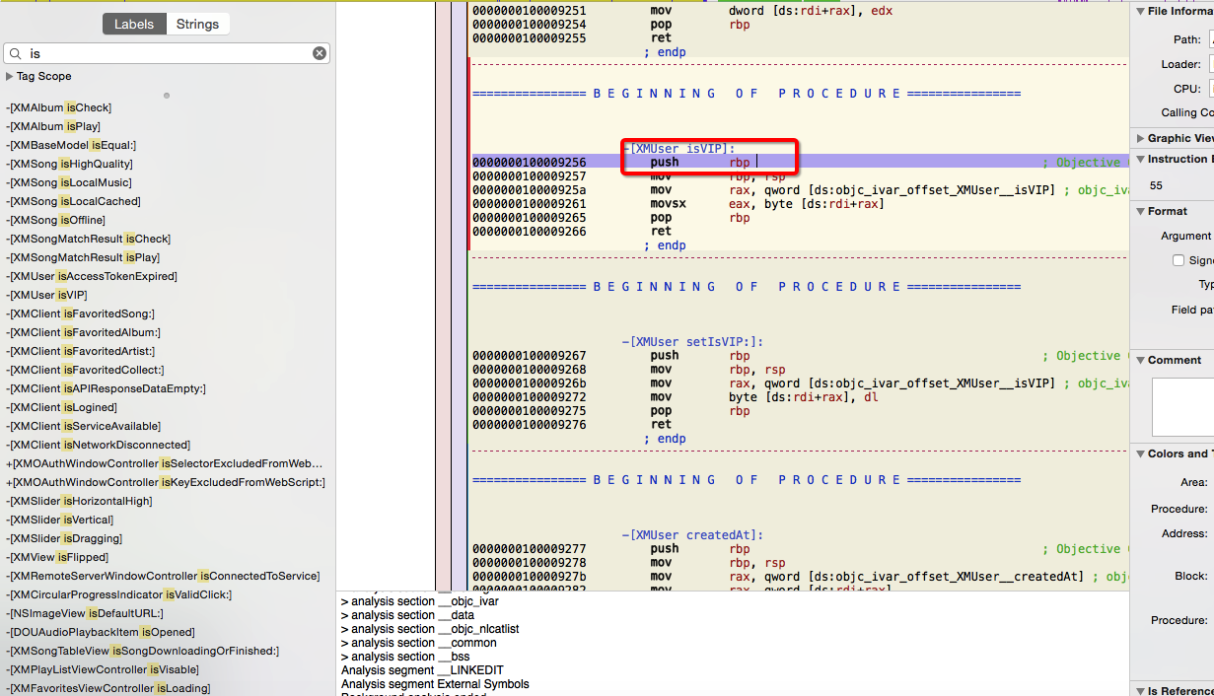Select label -[XMSongMatchResult isCheck]
Screen dimensions: 1214x696
[x=88, y=239]
